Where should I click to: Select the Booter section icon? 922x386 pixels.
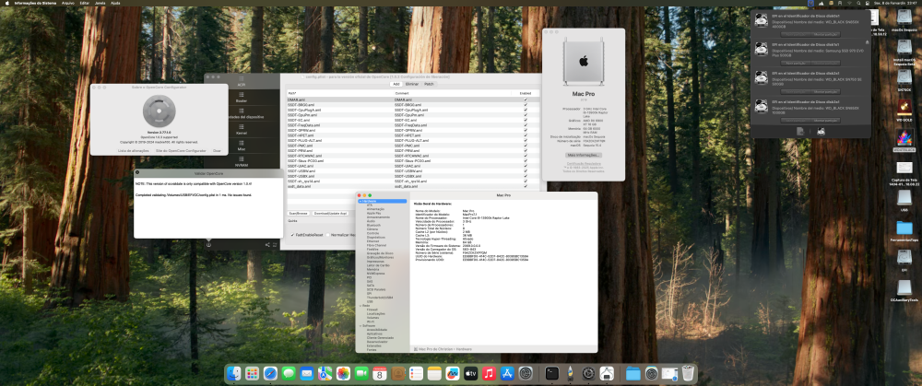tap(241, 94)
